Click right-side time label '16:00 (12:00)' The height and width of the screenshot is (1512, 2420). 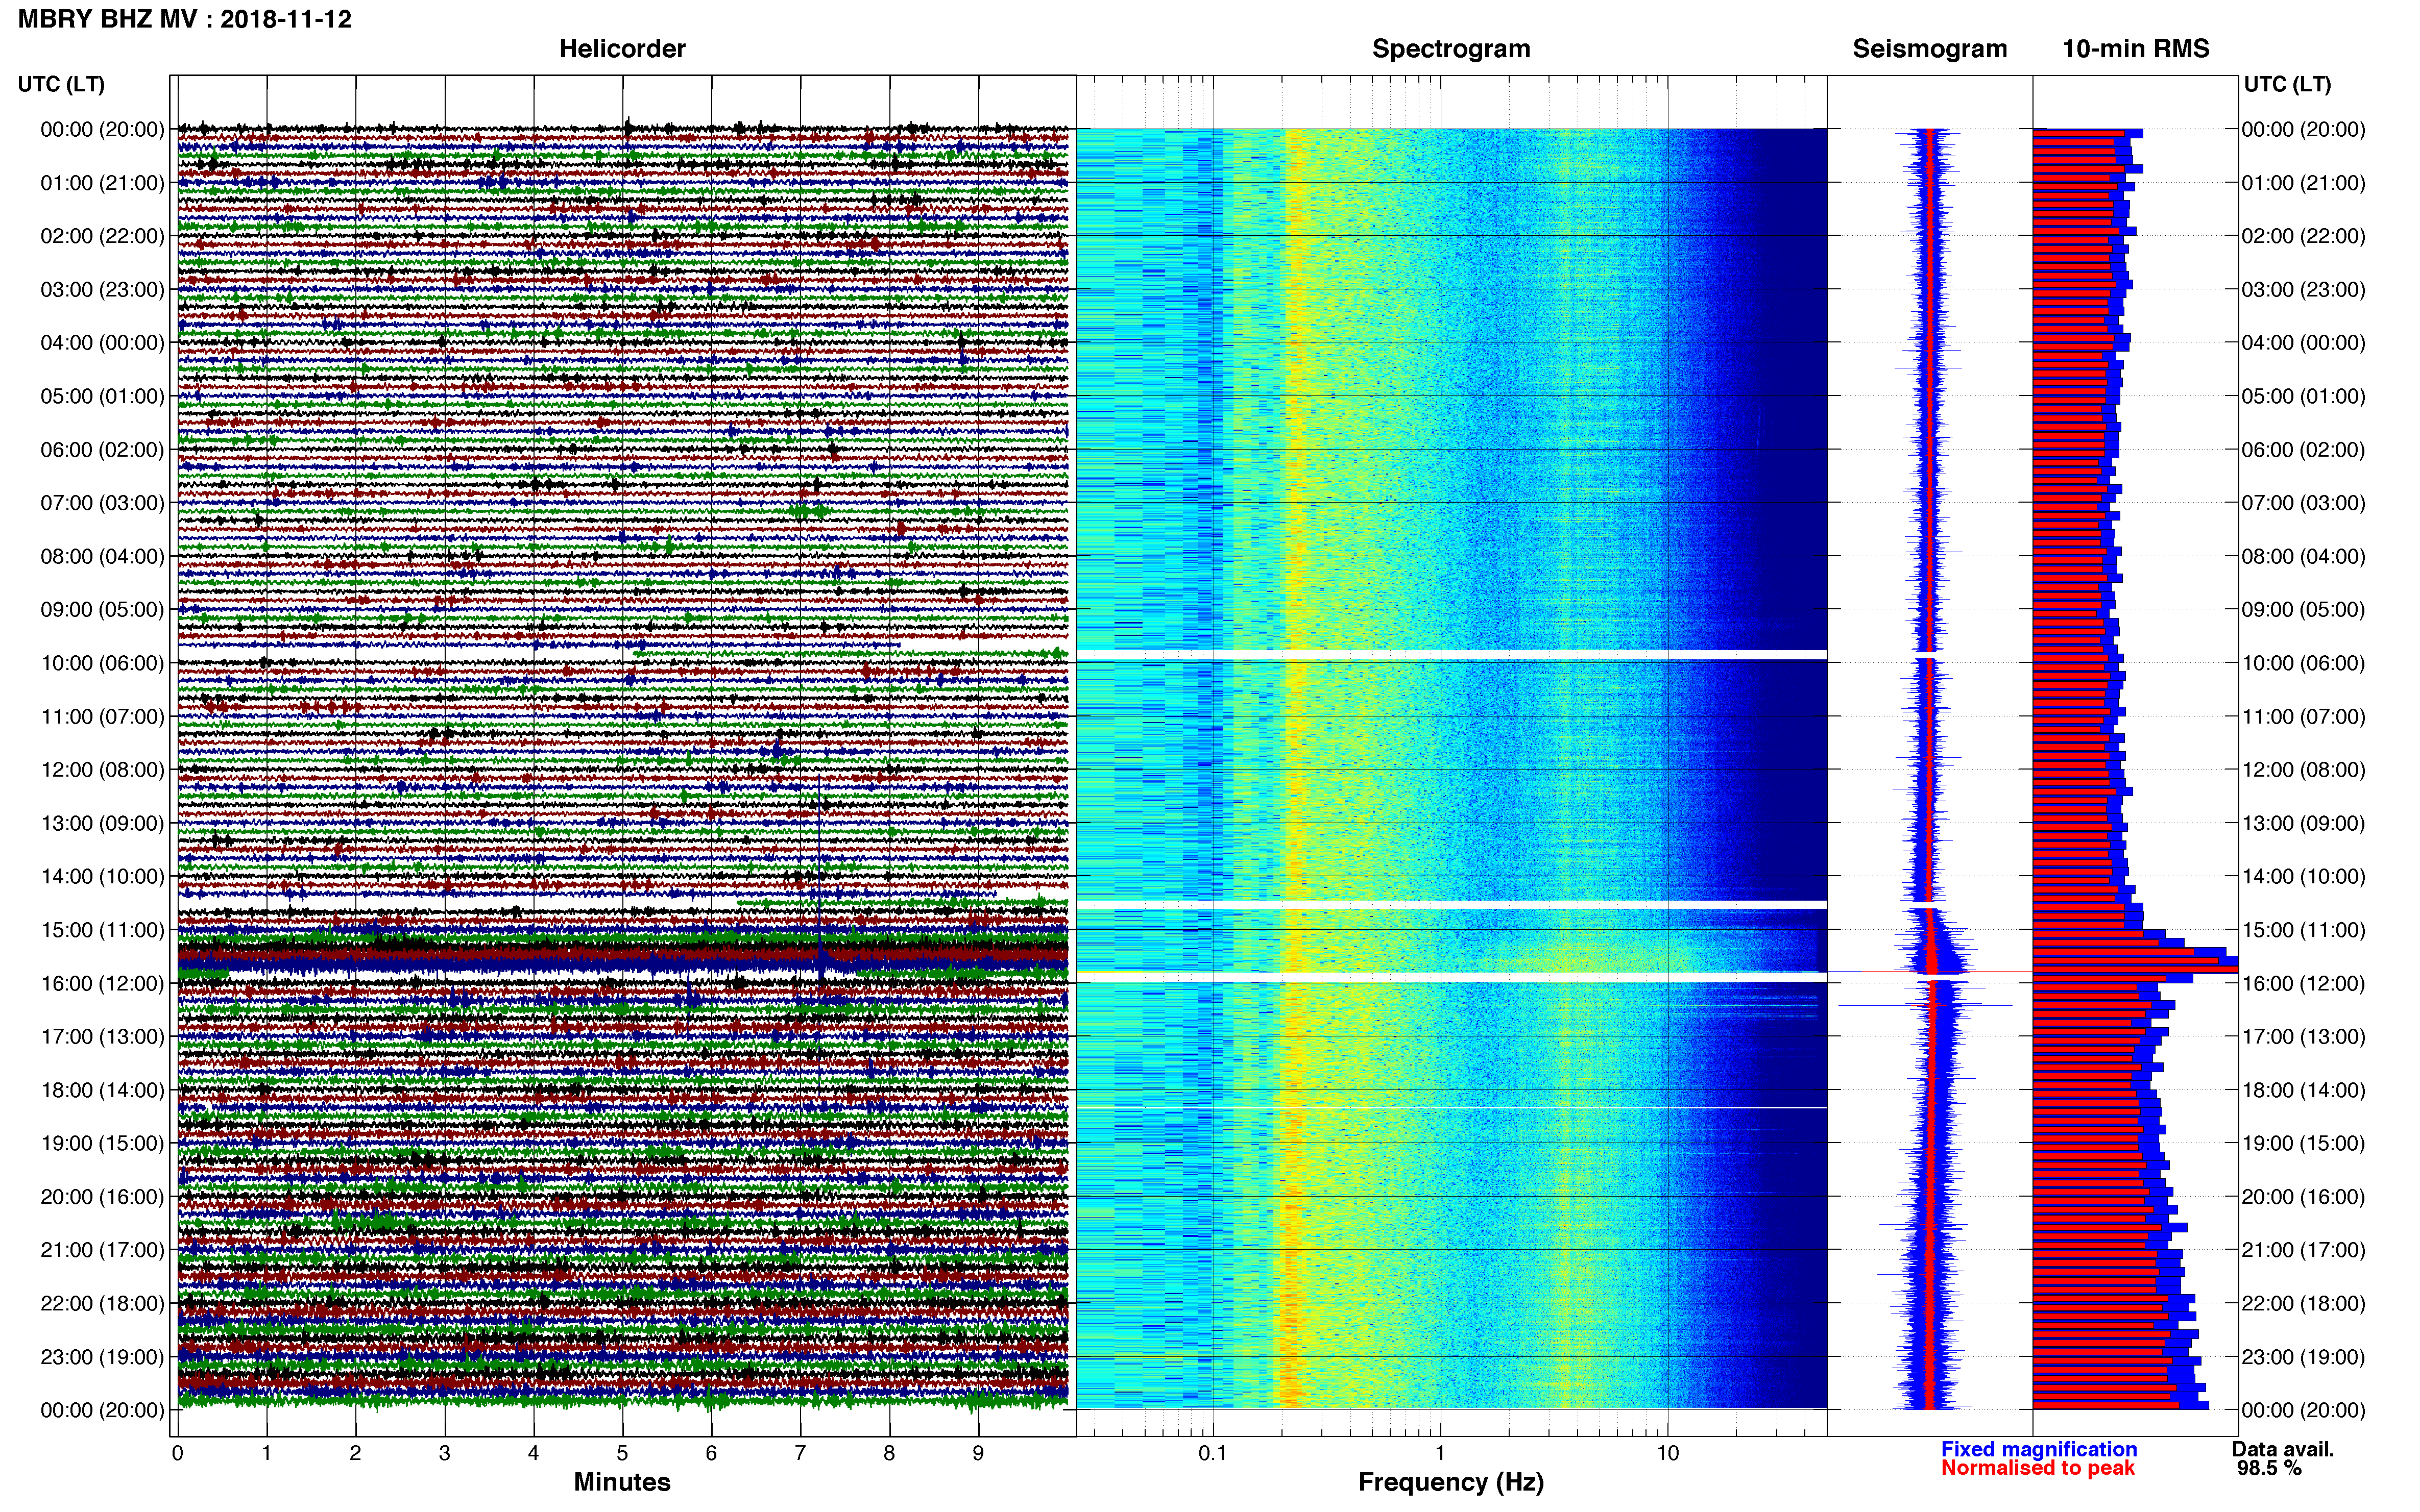coord(2303,983)
